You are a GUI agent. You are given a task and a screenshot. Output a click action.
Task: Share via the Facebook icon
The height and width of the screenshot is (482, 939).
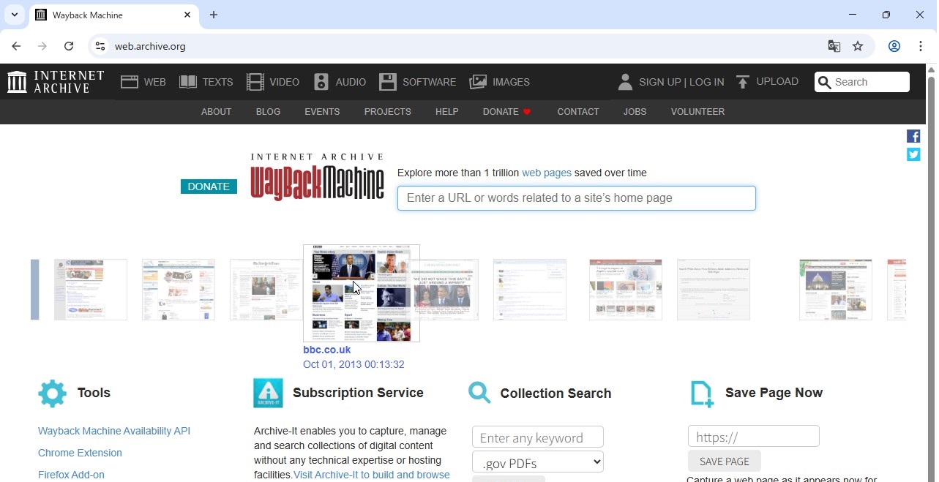click(913, 136)
